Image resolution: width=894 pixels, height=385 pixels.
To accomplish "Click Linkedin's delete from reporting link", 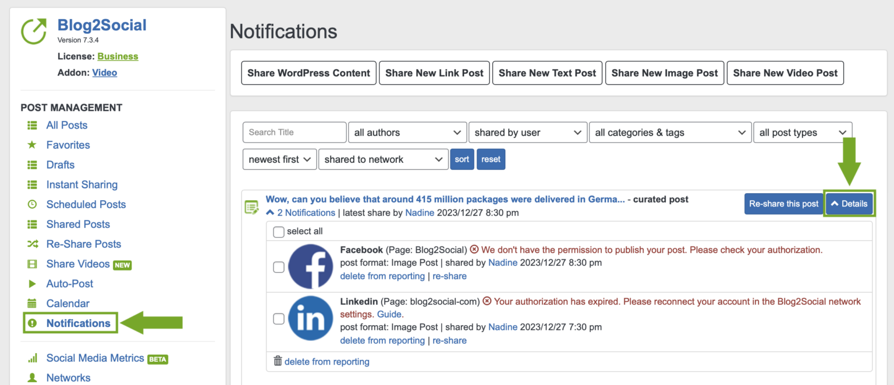I will click(382, 341).
